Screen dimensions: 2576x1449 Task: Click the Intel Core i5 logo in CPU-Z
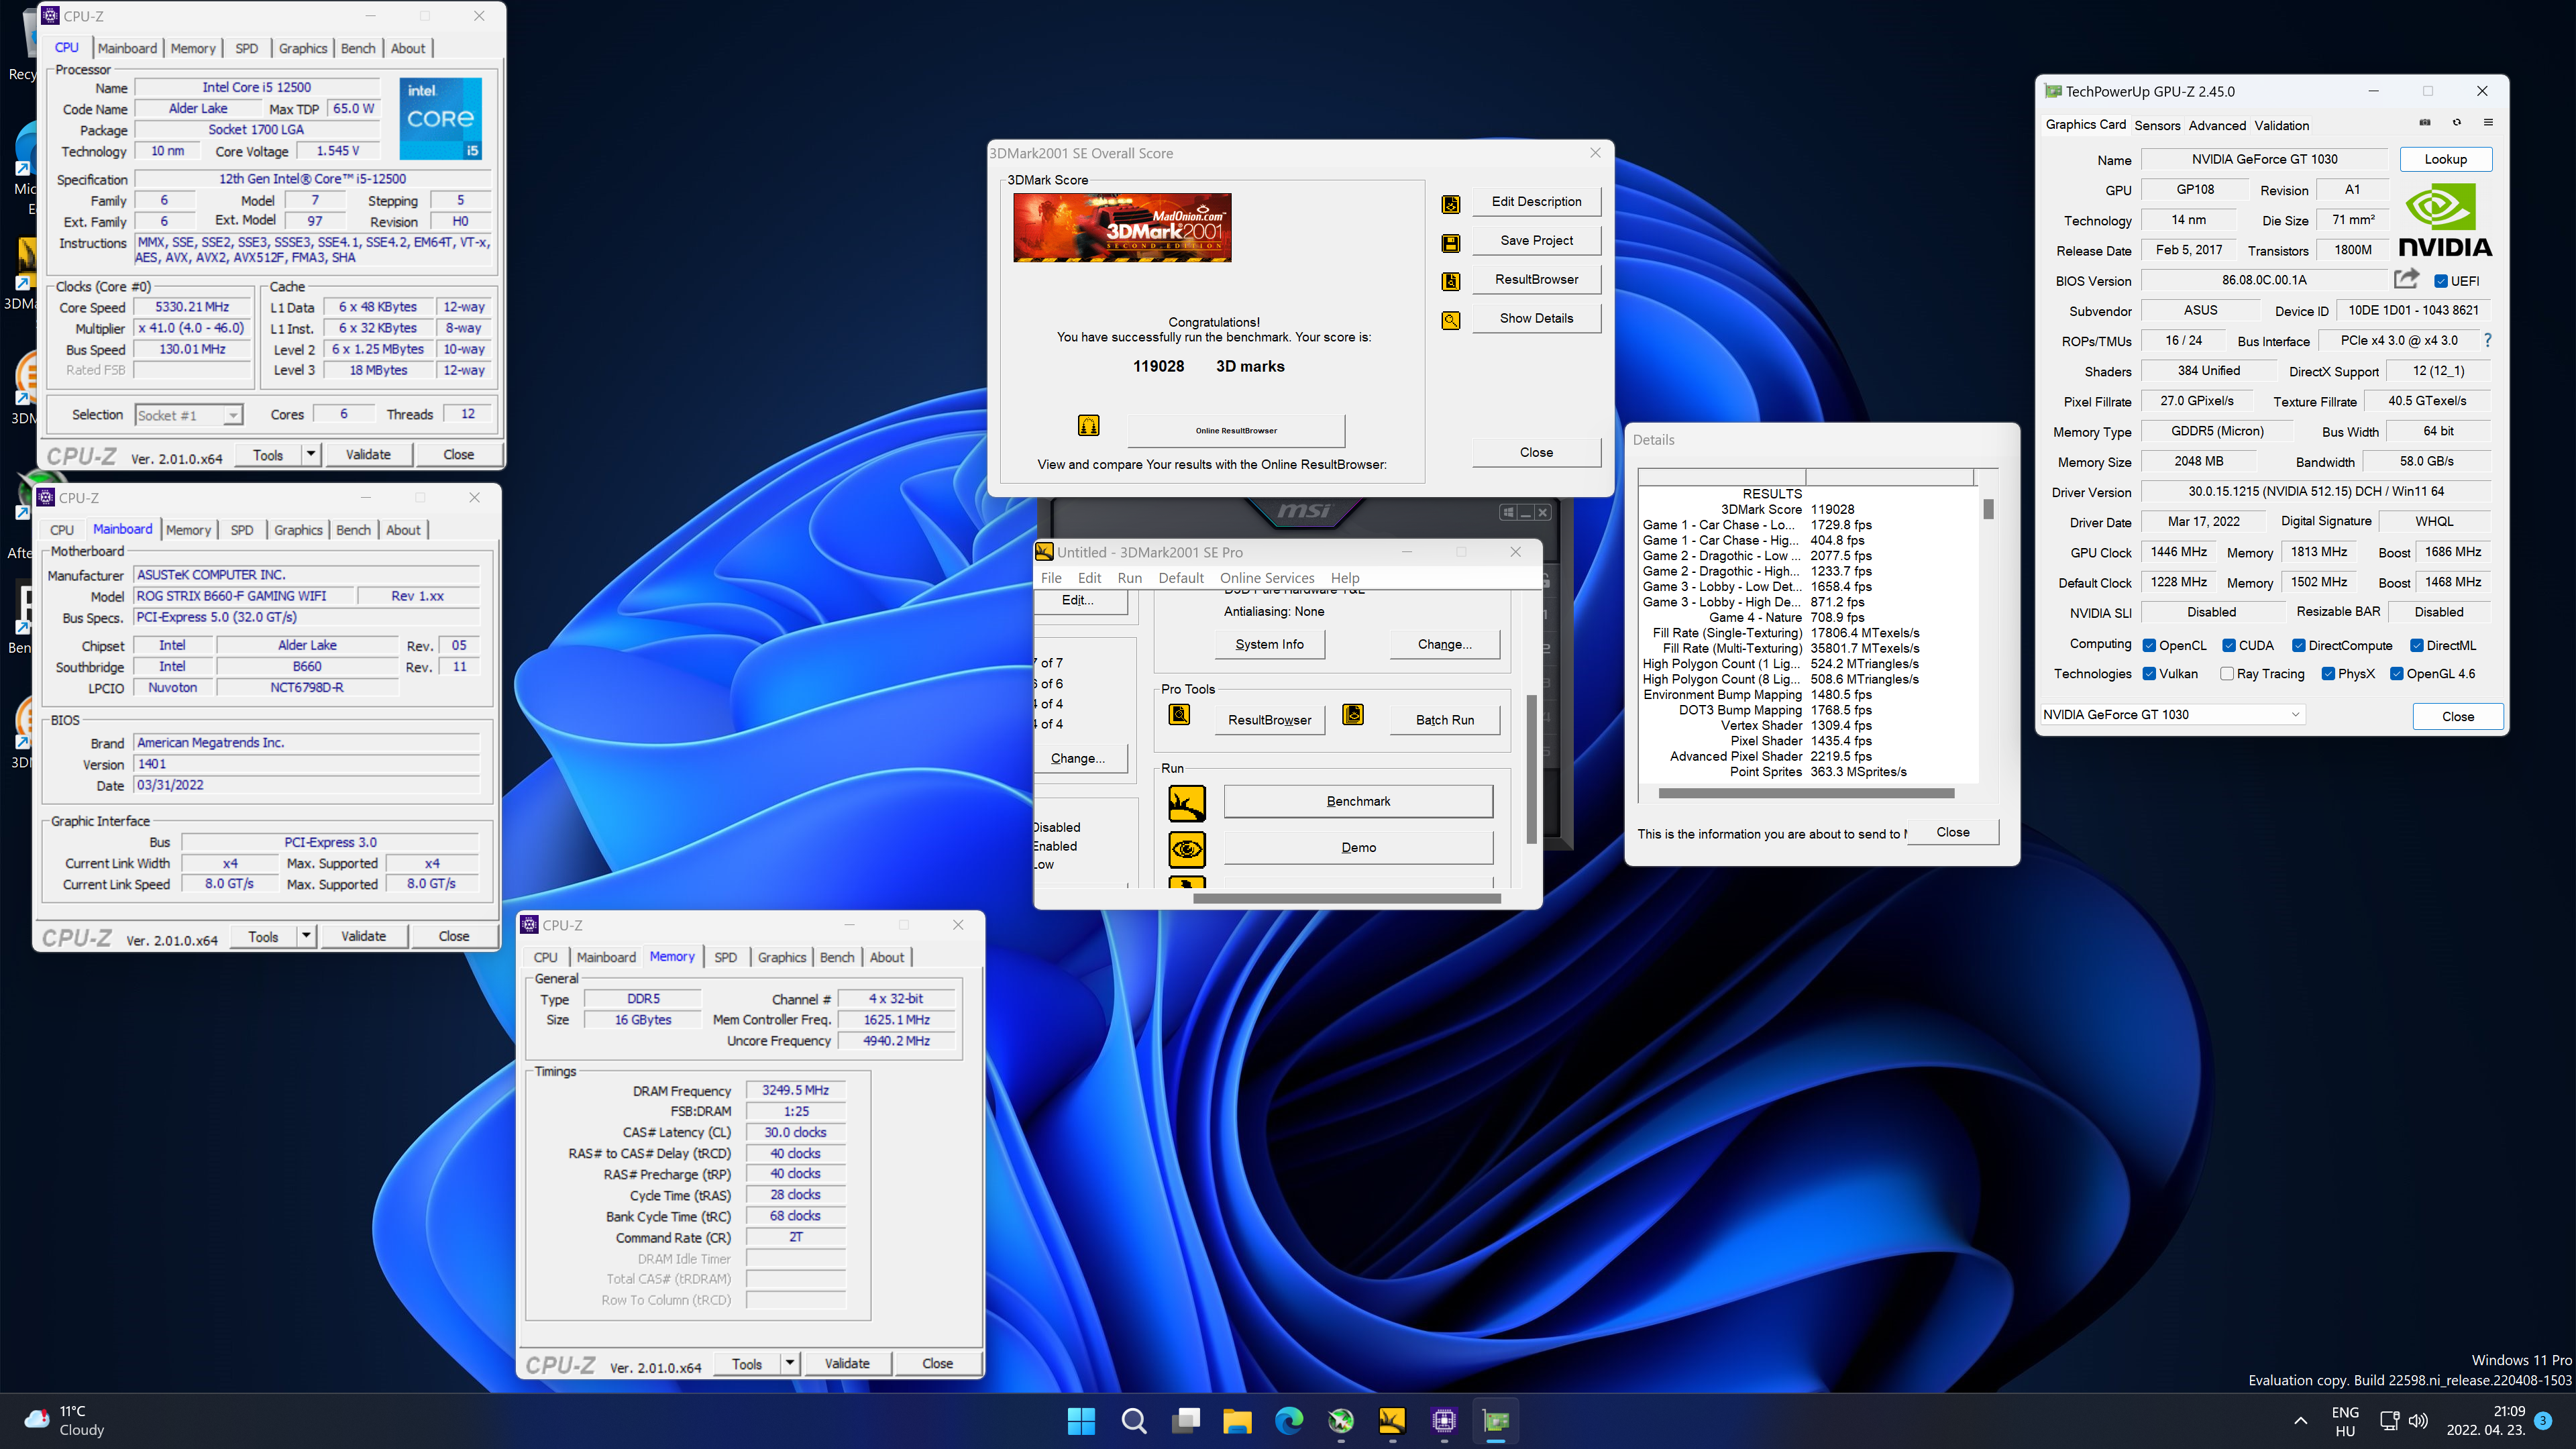tap(440, 119)
